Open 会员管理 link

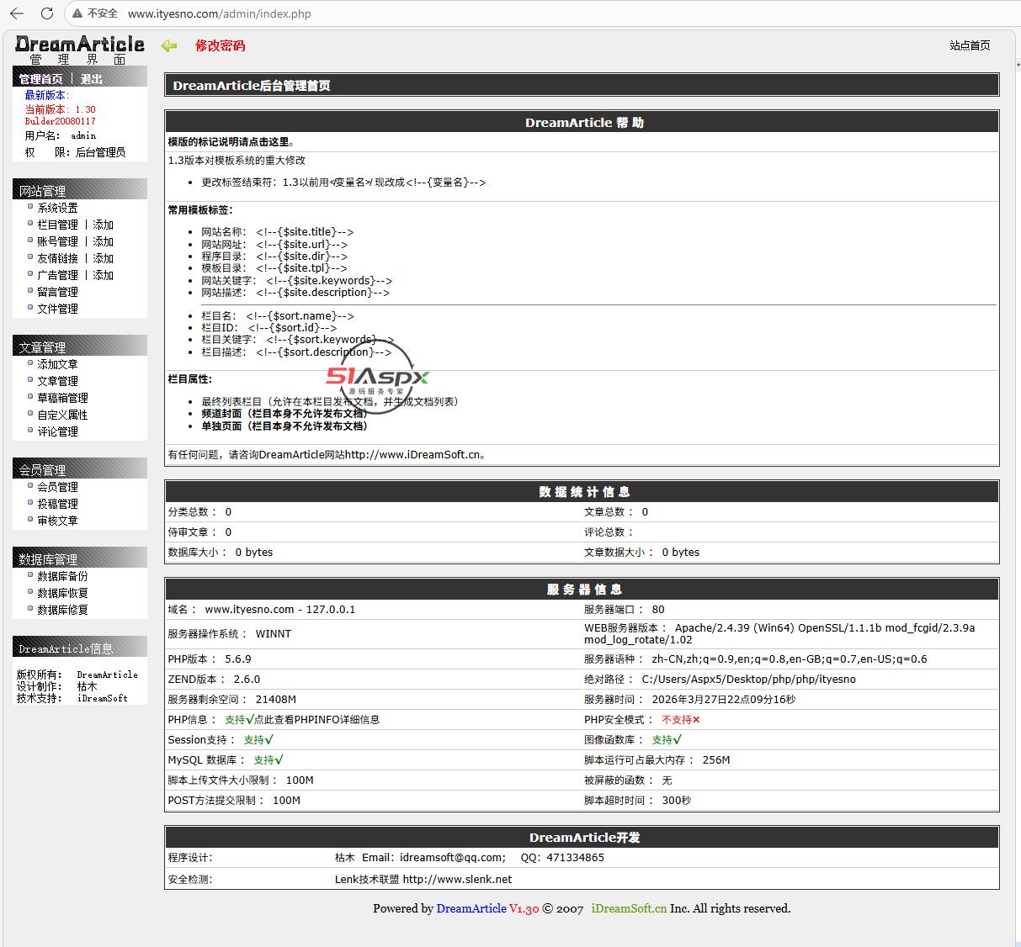(x=57, y=487)
